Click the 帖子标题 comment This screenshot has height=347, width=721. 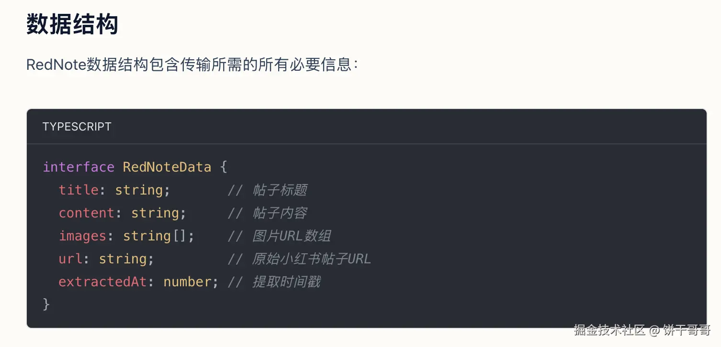(x=280, y=190)
